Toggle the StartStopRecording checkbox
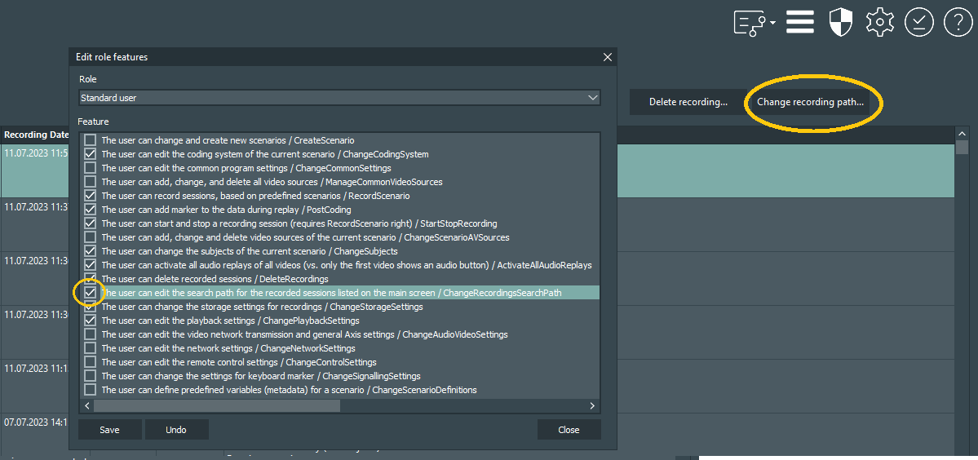This screenshot has width=978, height=460. (91, 223)
